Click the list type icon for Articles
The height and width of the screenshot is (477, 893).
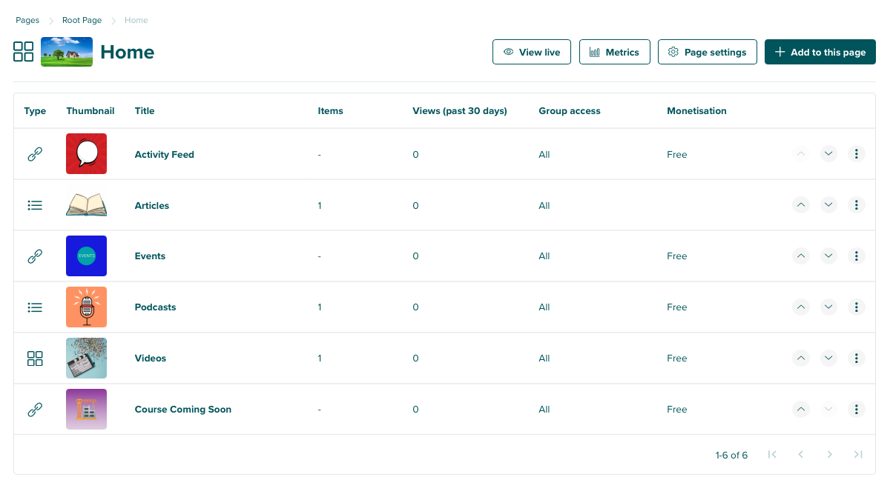pyautogui.click(x=35, y=205)
